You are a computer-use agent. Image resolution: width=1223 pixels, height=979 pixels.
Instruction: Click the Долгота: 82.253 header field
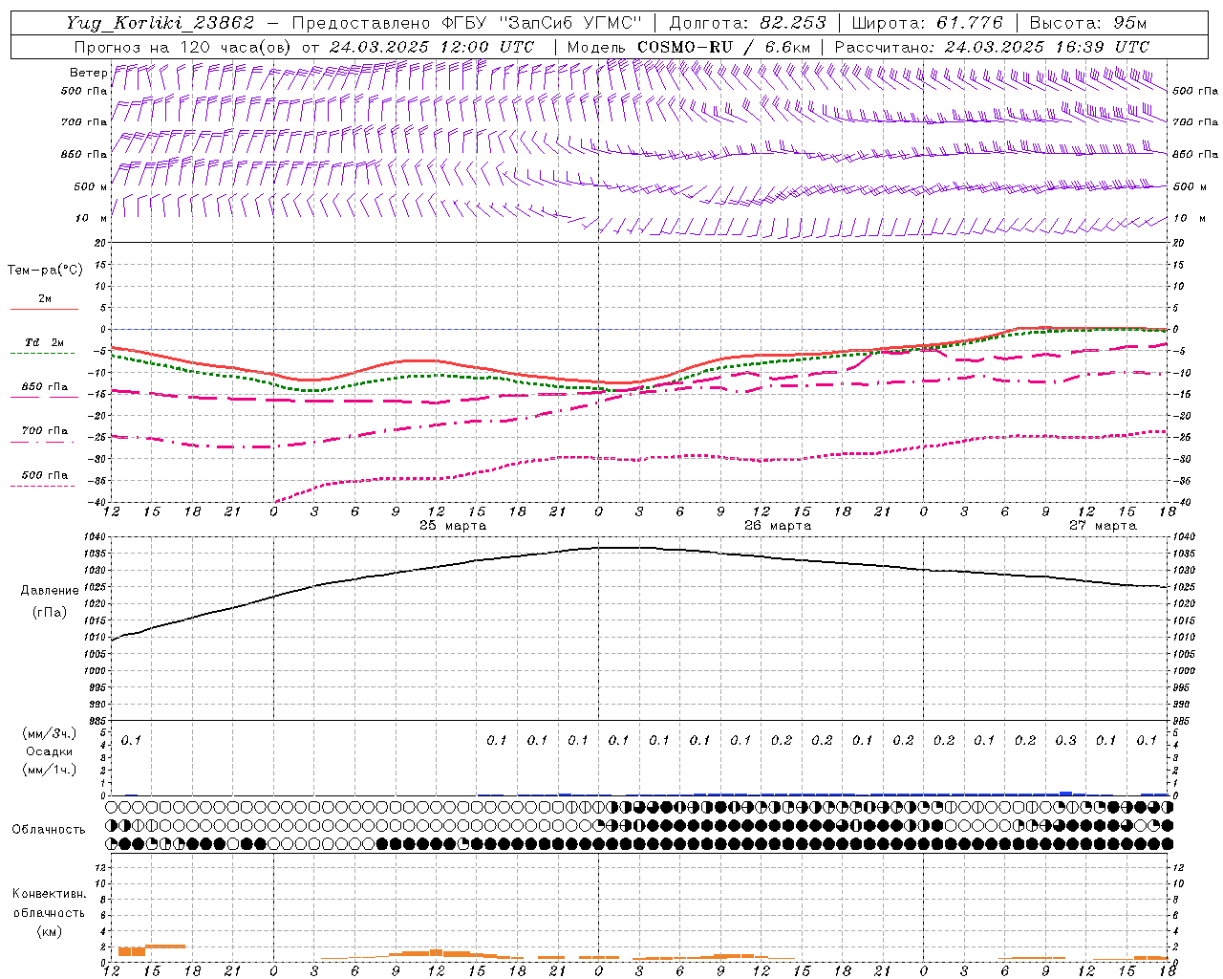[x=747, y=23]
